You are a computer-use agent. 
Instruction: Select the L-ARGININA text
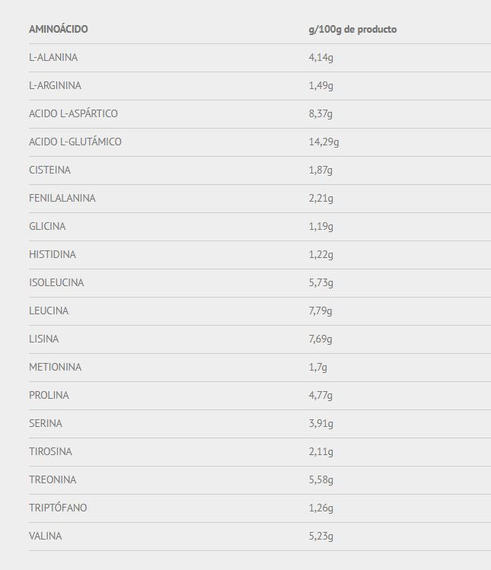pos(55,85)
